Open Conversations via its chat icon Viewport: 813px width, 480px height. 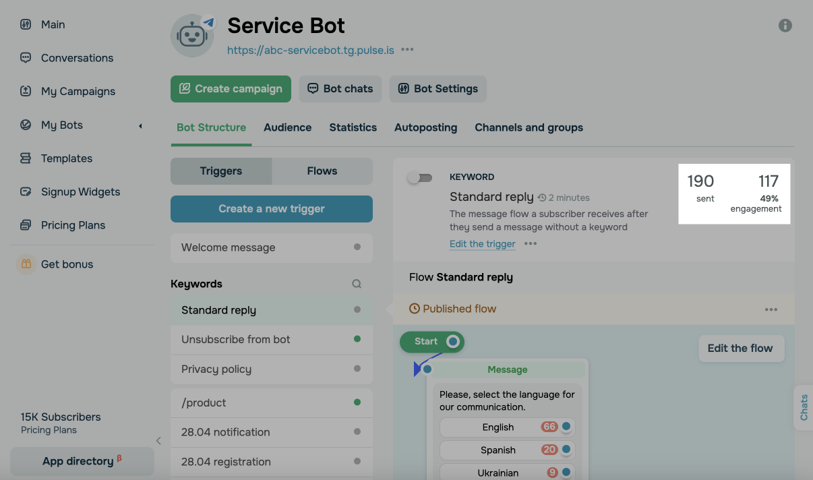tap(26, 58)
